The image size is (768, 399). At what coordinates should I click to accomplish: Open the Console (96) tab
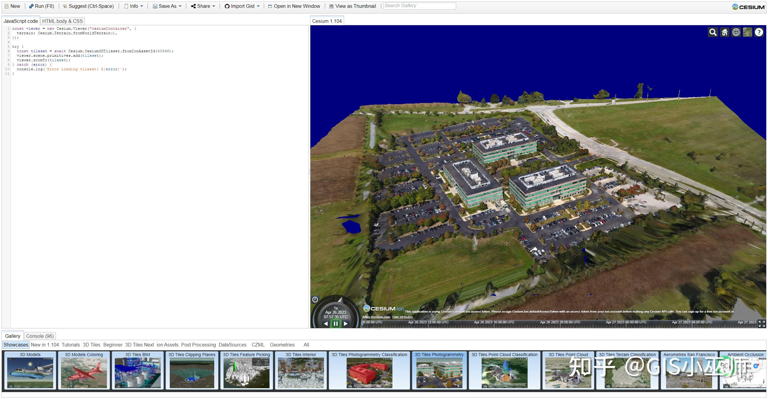click(x=40, y=336)
